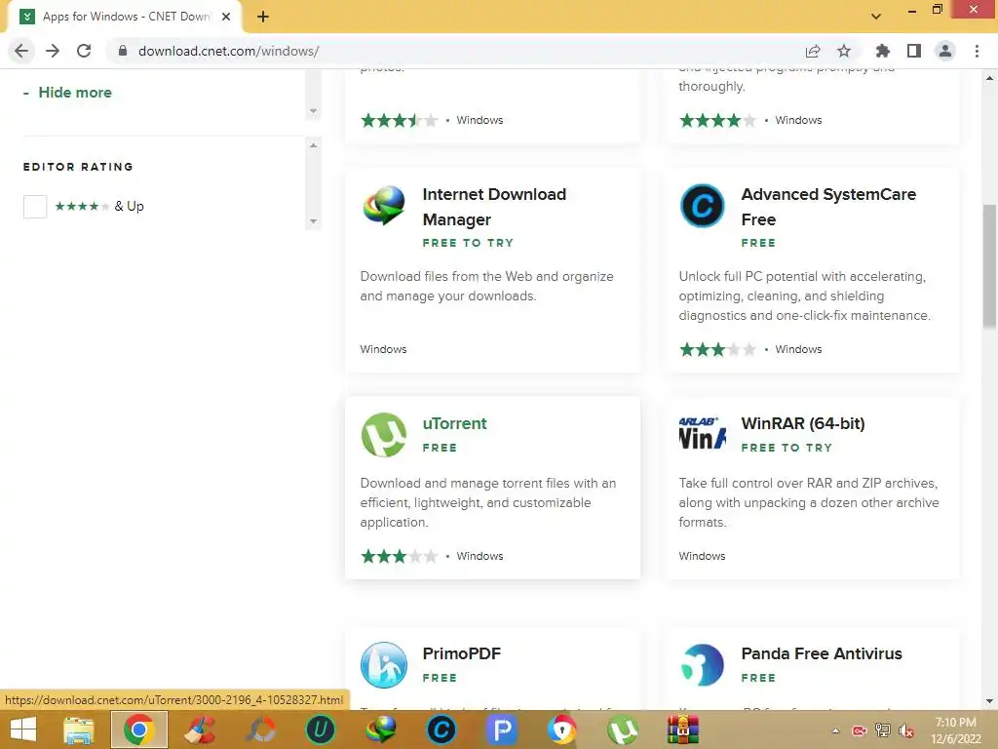The width and height of the screenshot is (998, 749).
Task: Click the muted volume tray icon
Action: tap(905, 730)
